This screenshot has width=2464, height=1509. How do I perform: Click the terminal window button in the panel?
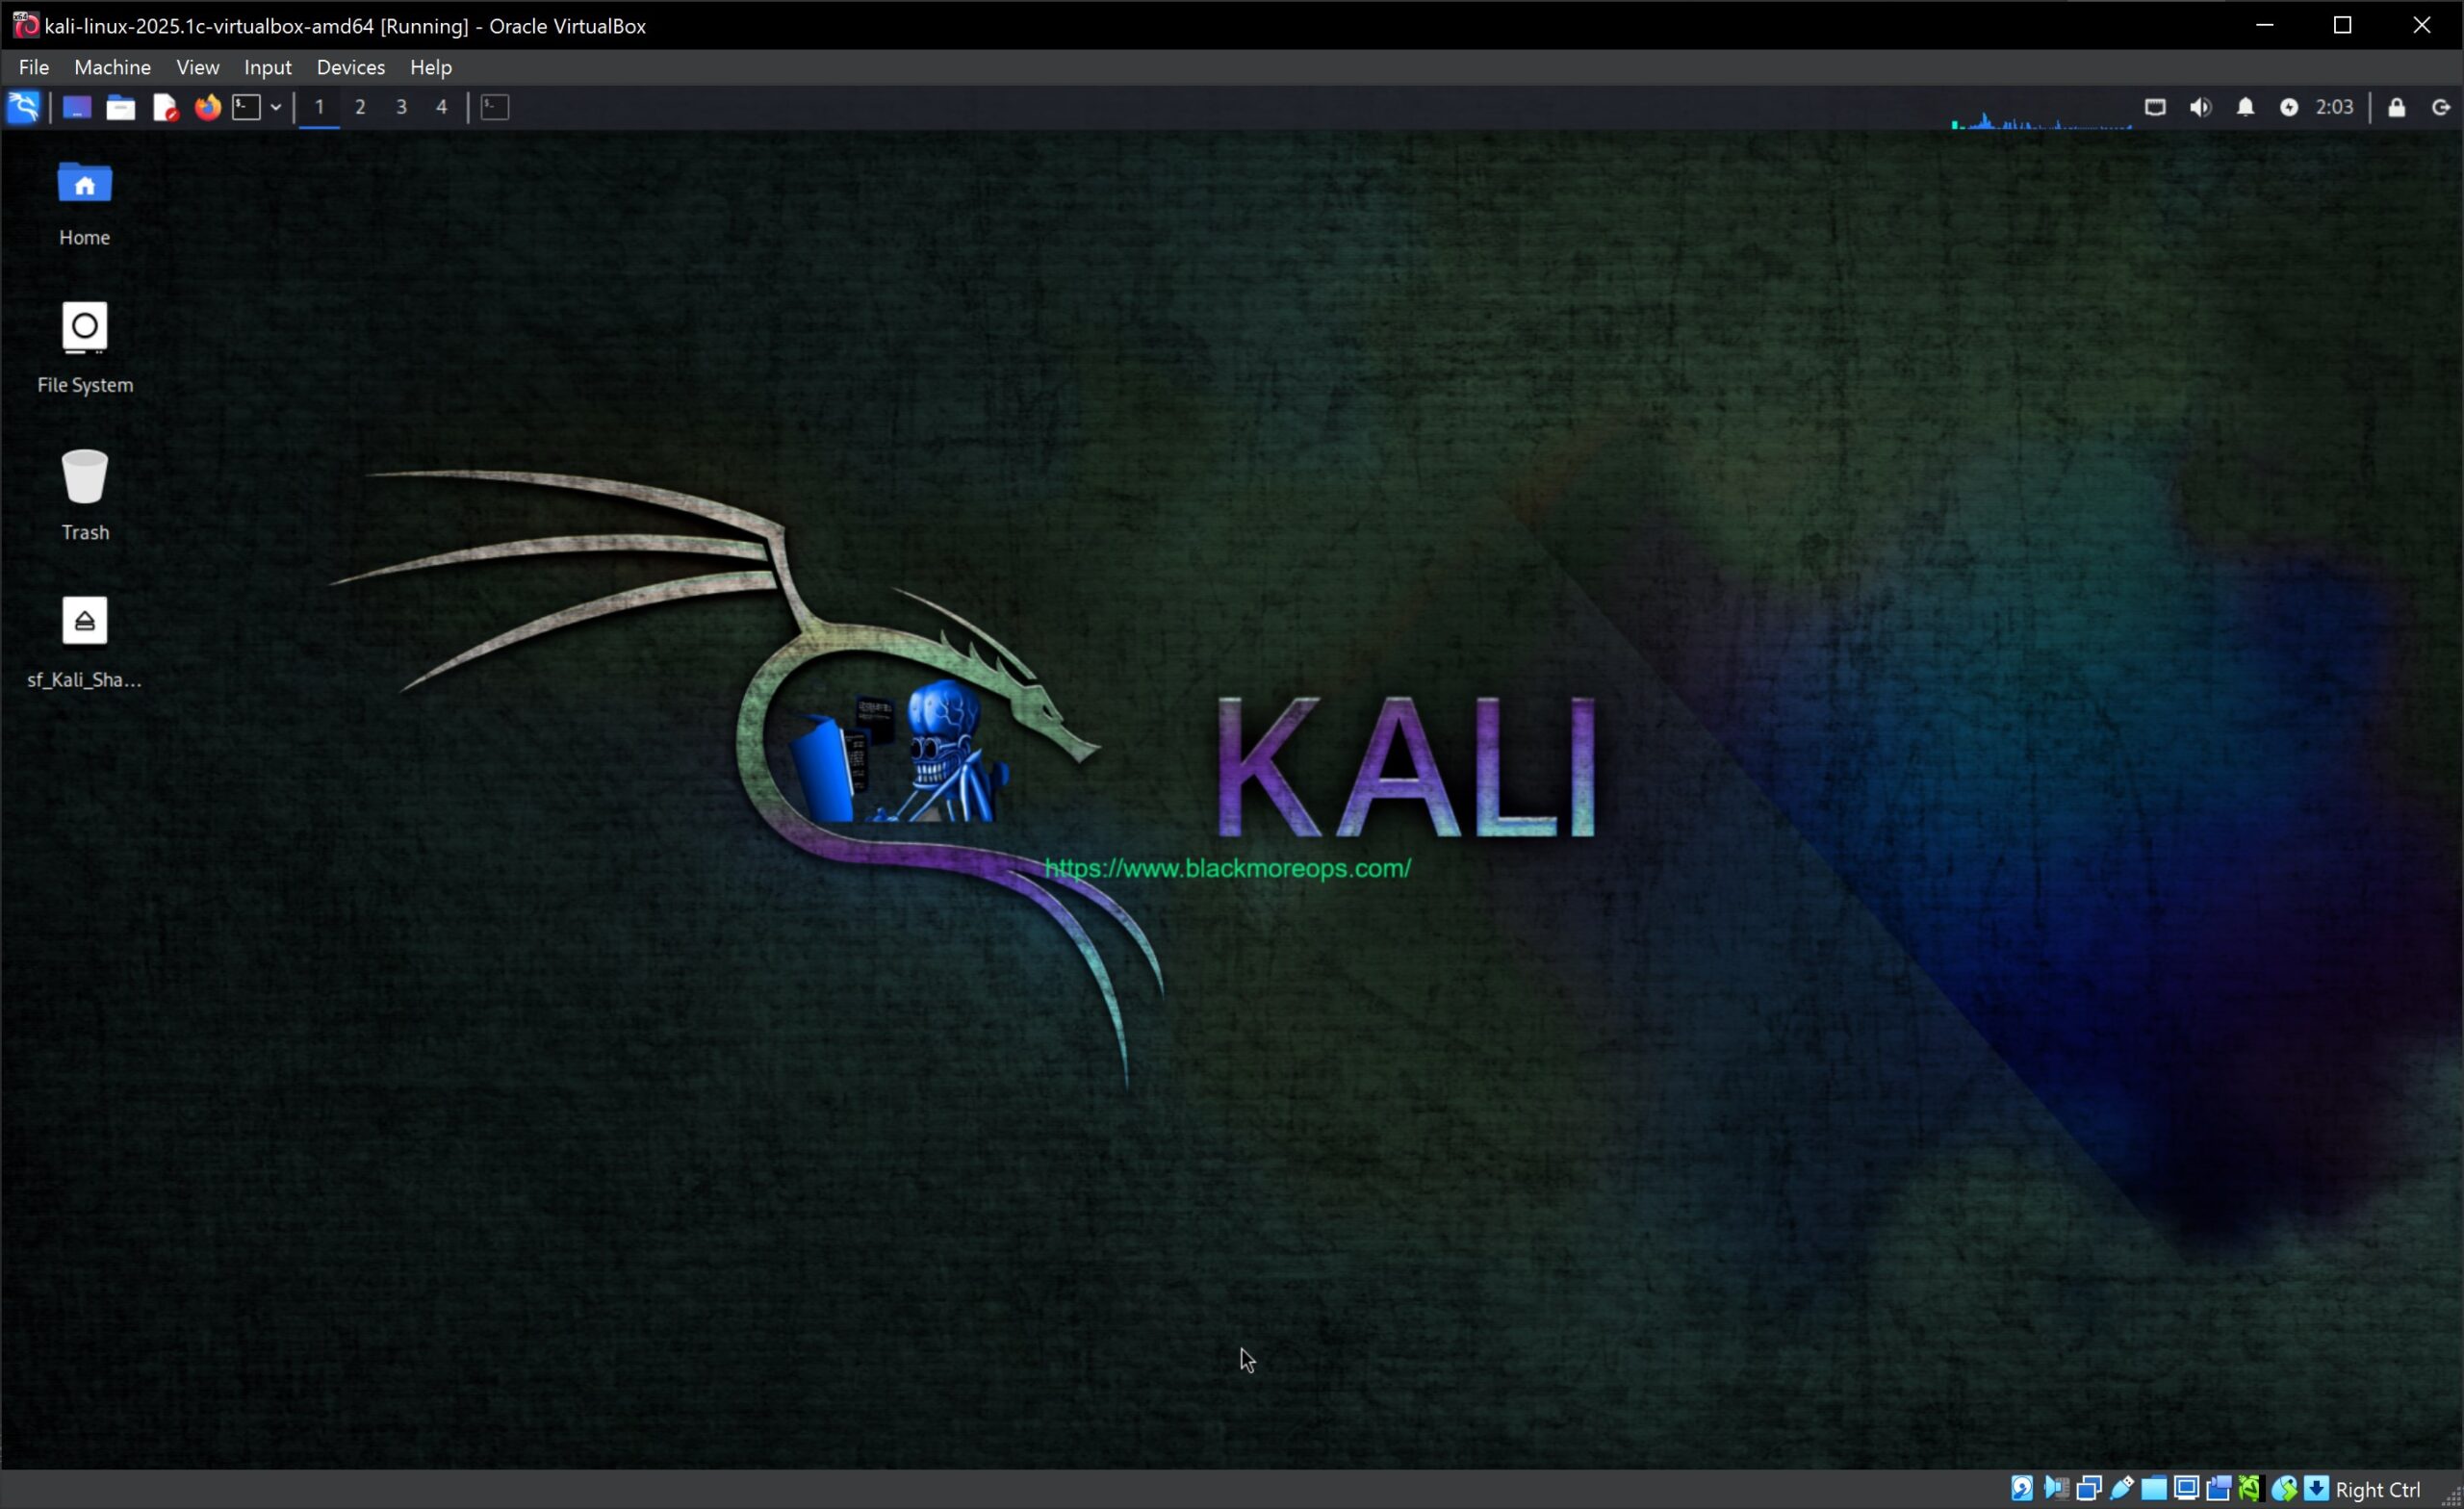pyautogui.click(x=495, y=107)
